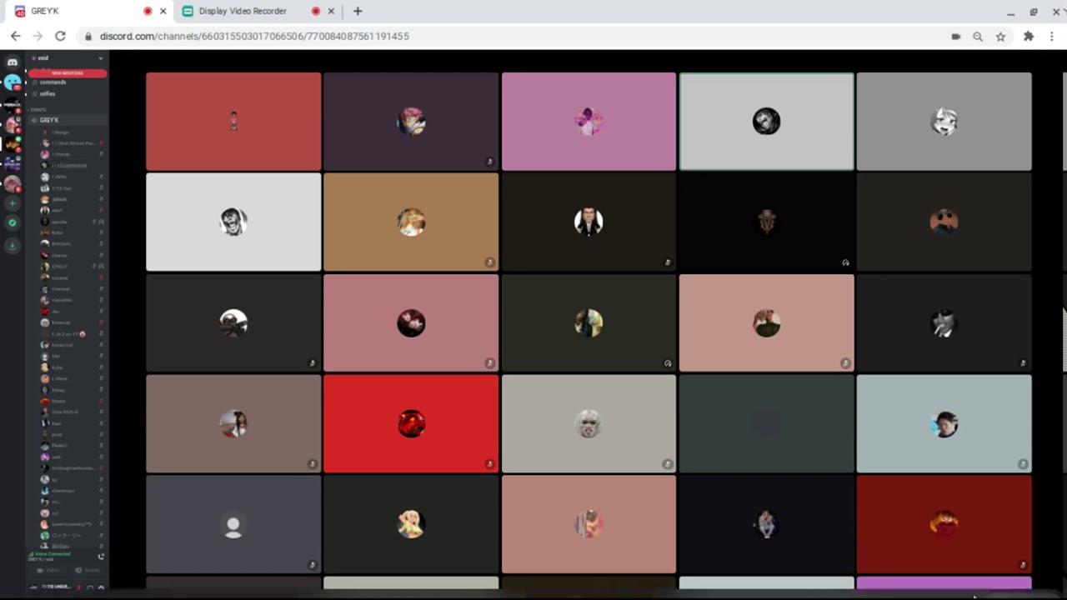The height and width of the screenshot is (600, 1067).
Task: Focus the tan brown tile in second row
Action: pos(411,222)
